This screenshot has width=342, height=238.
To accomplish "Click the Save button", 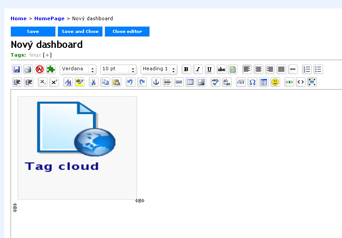I will coord(33,31).
